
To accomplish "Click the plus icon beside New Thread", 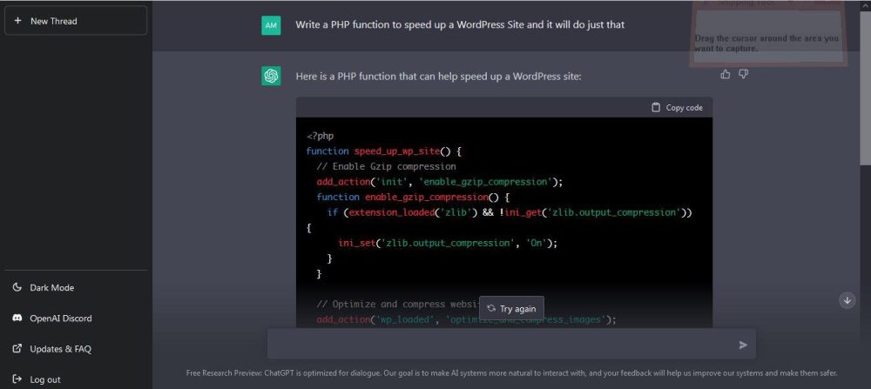I will pos(17,21).
